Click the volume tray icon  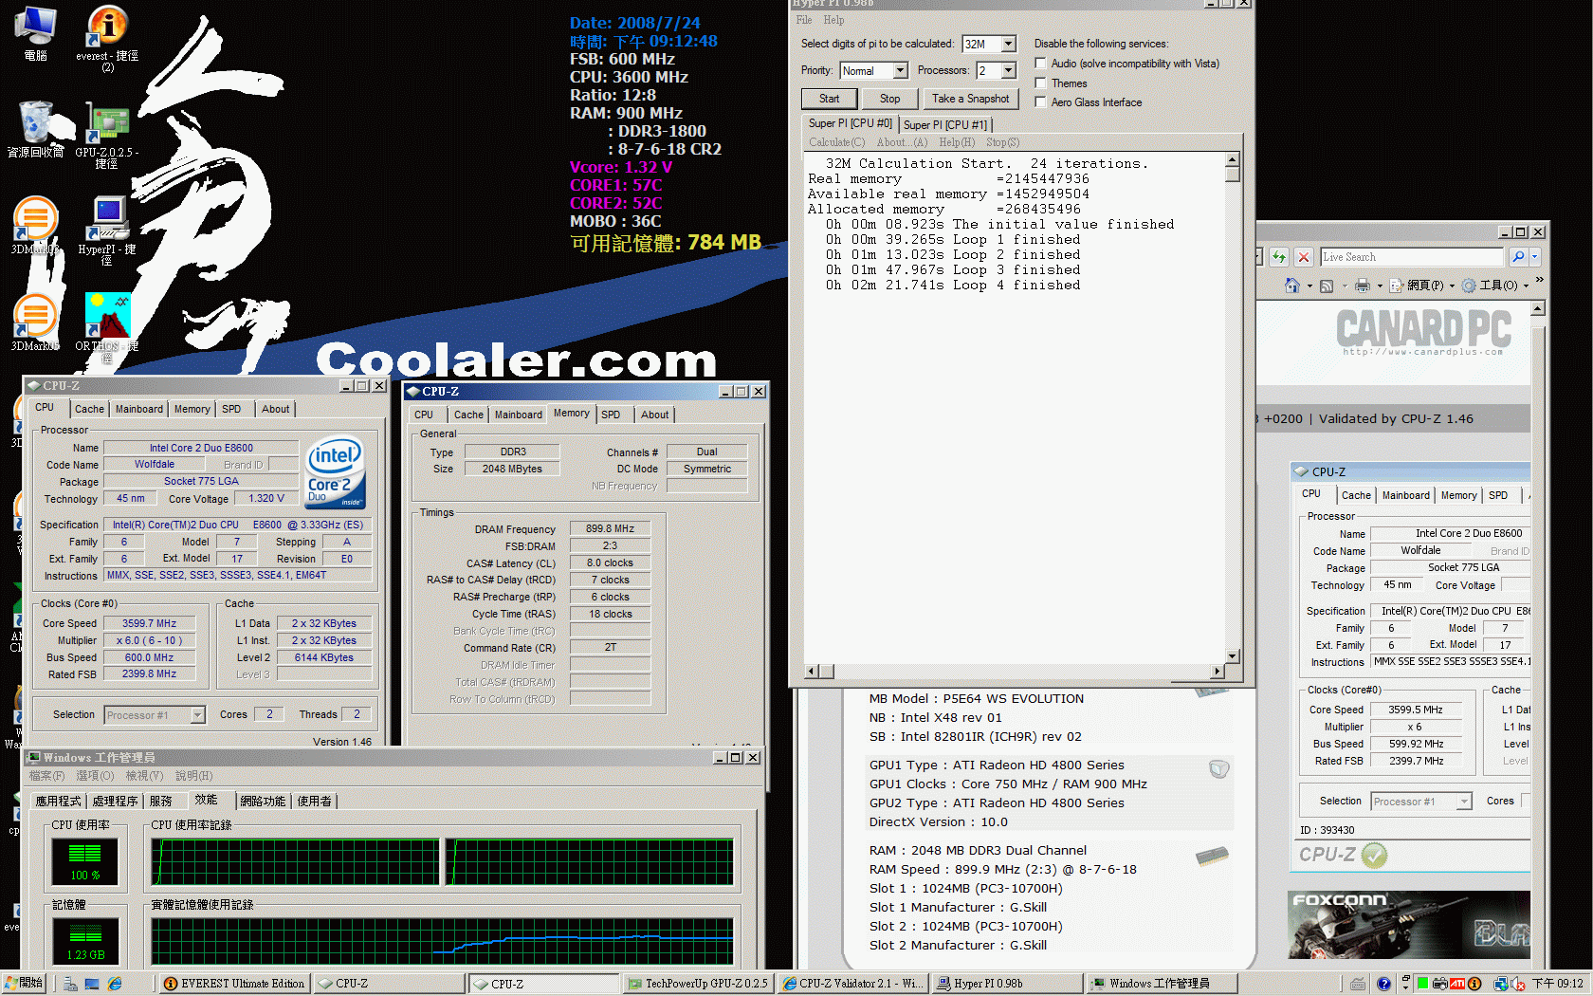pos(1518,984)
